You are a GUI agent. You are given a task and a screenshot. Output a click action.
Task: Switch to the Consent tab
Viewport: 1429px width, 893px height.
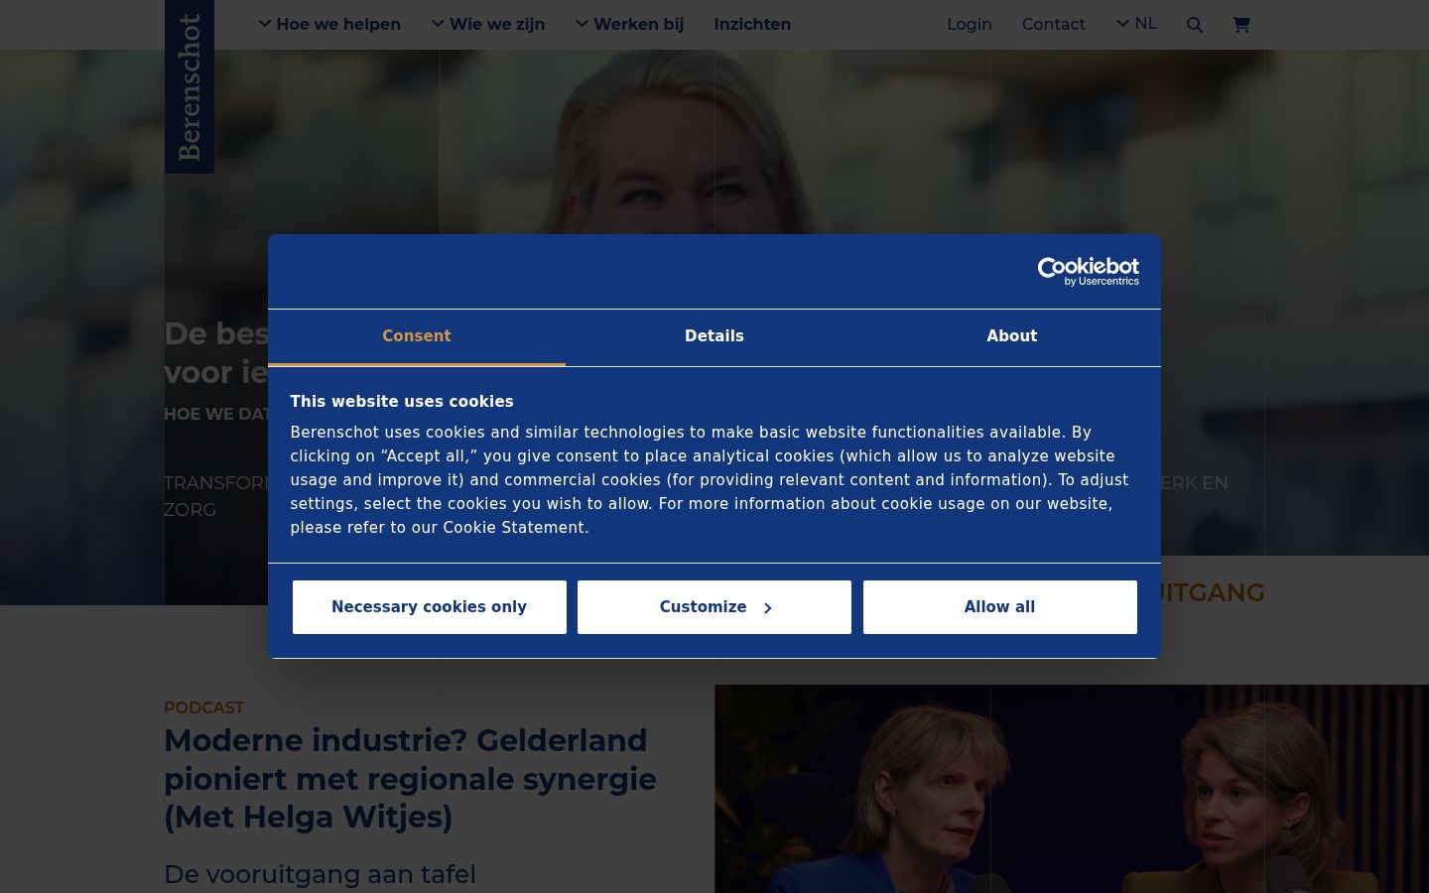click(x=417, y=337)
